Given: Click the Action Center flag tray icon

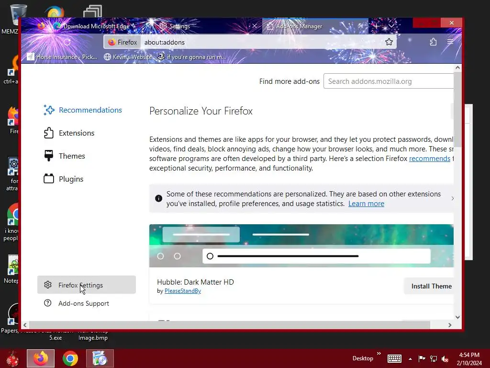Looking at the screenshot, I should point(422,358).
